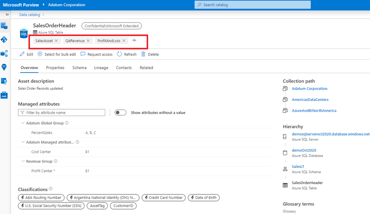Refresh the asset with the circular arrow icon
This screenshot has width=370, height=214.
(119, 54)
